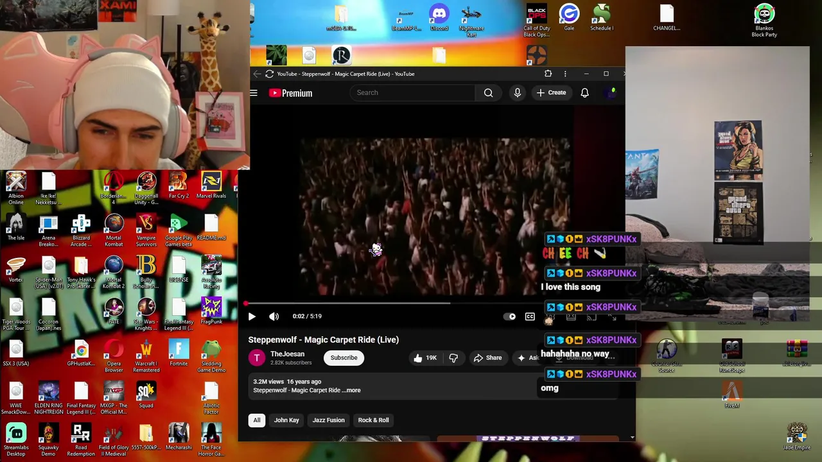Open browser three-dot menu
Viewport: 822px width, 462px height.
(565, 74)
